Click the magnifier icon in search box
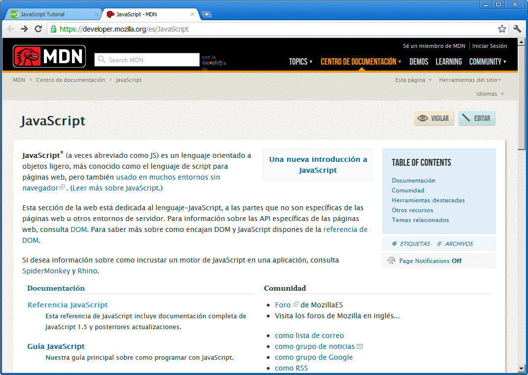528x375 pixels. point(101,60)
